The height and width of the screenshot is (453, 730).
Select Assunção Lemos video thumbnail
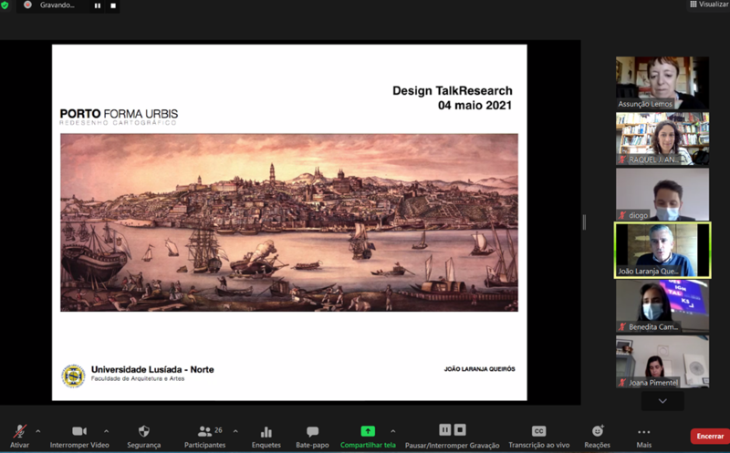coord(662,83)
